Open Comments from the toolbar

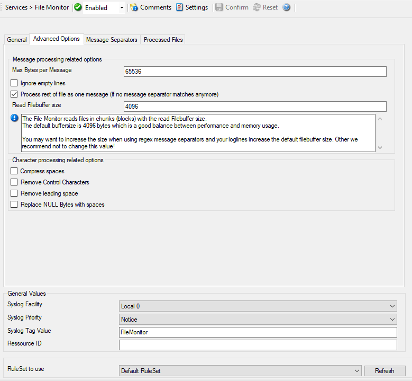coord(151,7)
